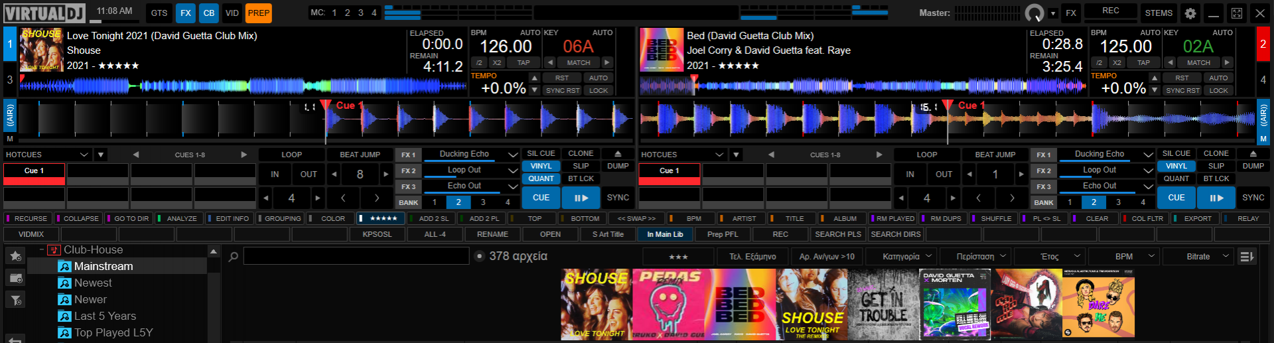
Task: Toggle the search options radio dot
Action: [480, 256]
